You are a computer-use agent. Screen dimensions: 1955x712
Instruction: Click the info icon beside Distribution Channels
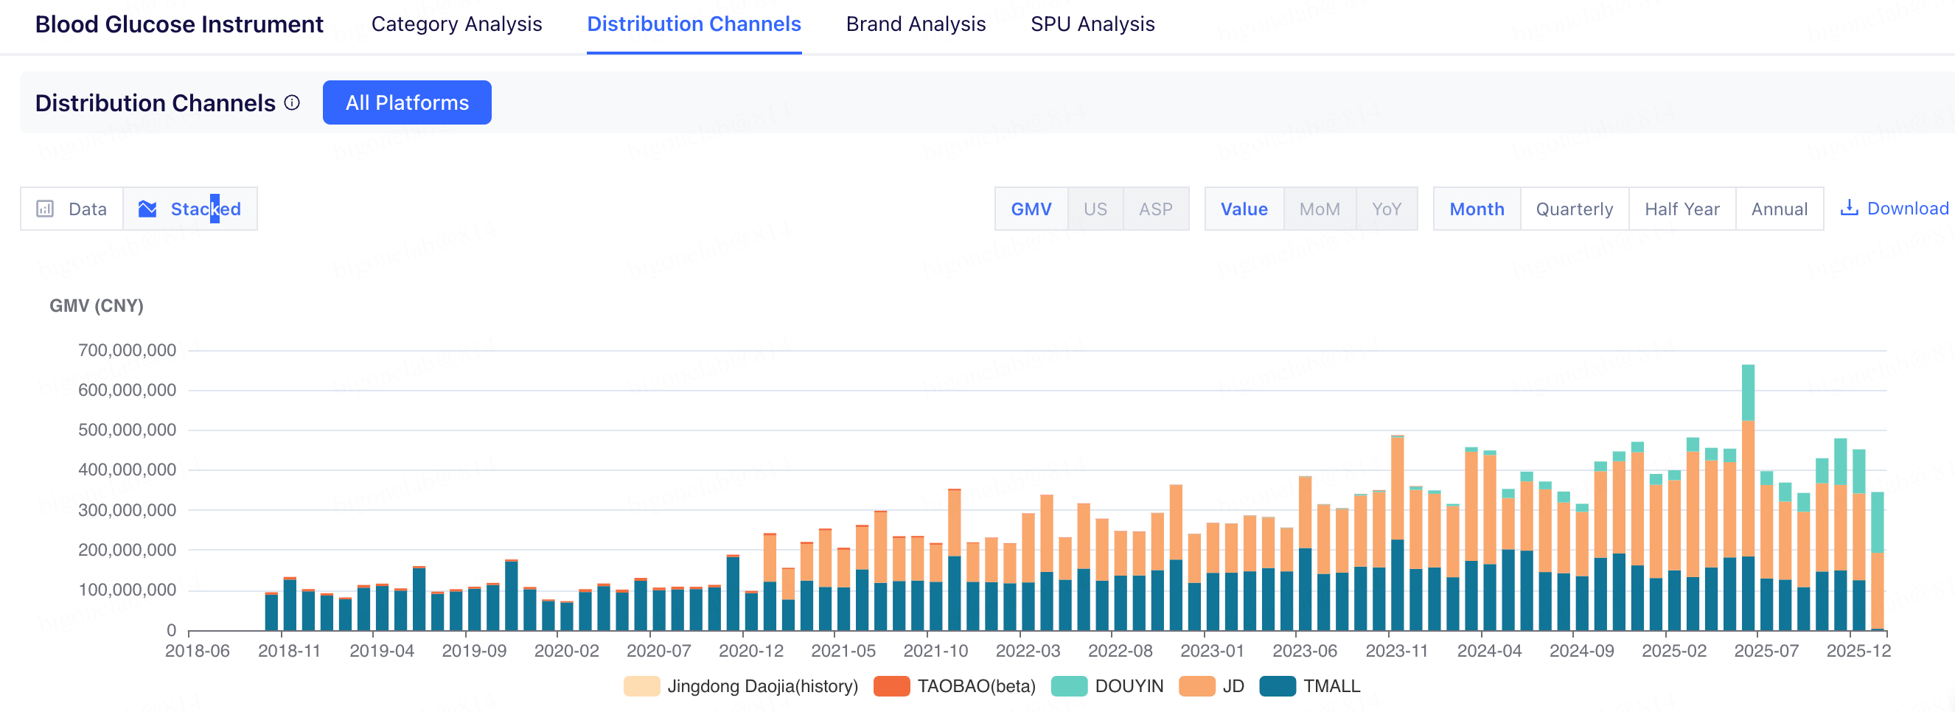pos(292,102)
